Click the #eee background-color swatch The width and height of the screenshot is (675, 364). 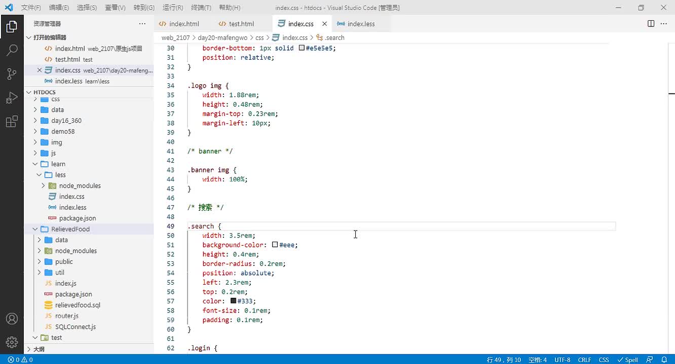275,245
